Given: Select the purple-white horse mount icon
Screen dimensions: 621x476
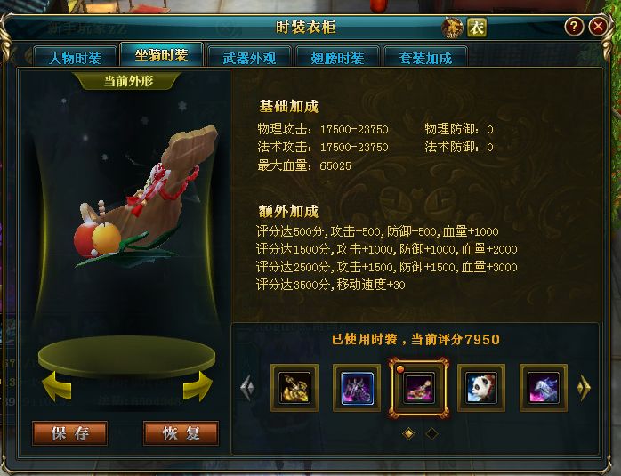Looking at the screenshot, I should point(544,388).
